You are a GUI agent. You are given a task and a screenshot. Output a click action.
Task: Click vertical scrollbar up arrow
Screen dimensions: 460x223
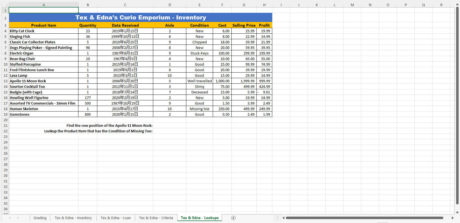[x=457, y=4]
